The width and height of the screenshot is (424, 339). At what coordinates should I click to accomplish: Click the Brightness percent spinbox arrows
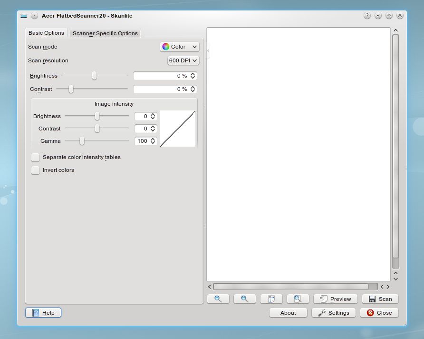pos(193,76)
